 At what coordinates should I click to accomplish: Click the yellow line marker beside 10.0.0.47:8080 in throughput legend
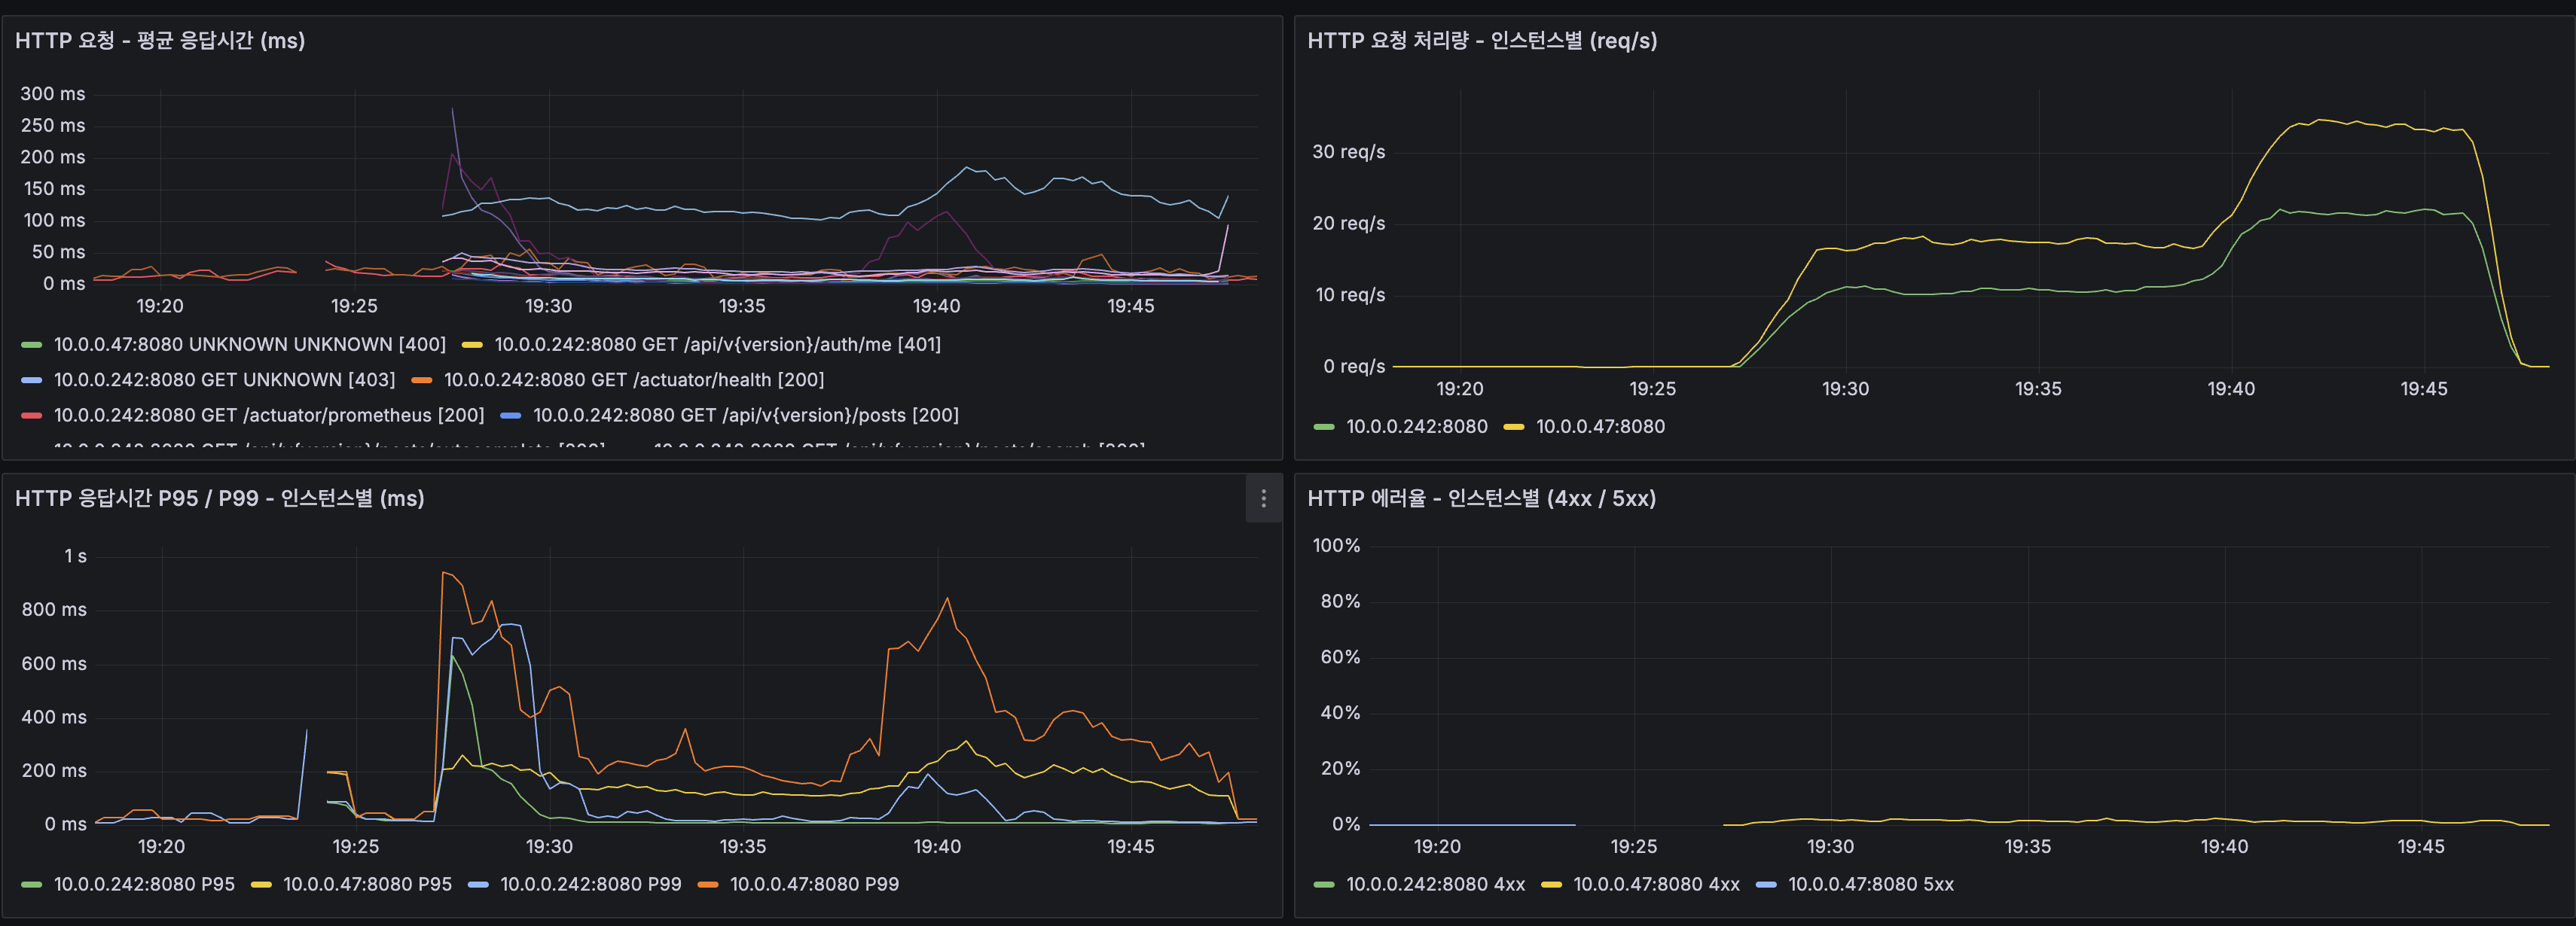pos(1515,426)
